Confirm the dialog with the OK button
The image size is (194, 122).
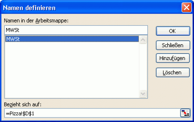[173, 31]
